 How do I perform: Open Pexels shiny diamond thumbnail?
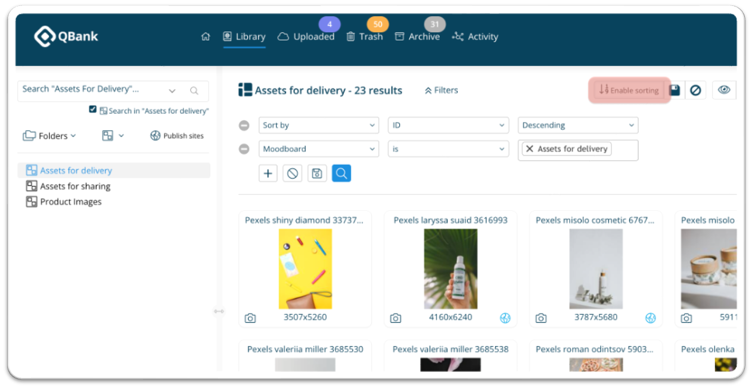pos(305,269)
